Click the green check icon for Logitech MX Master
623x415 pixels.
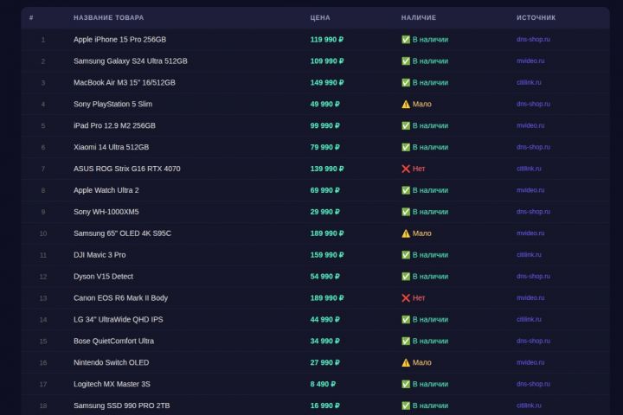pos(406,384)
